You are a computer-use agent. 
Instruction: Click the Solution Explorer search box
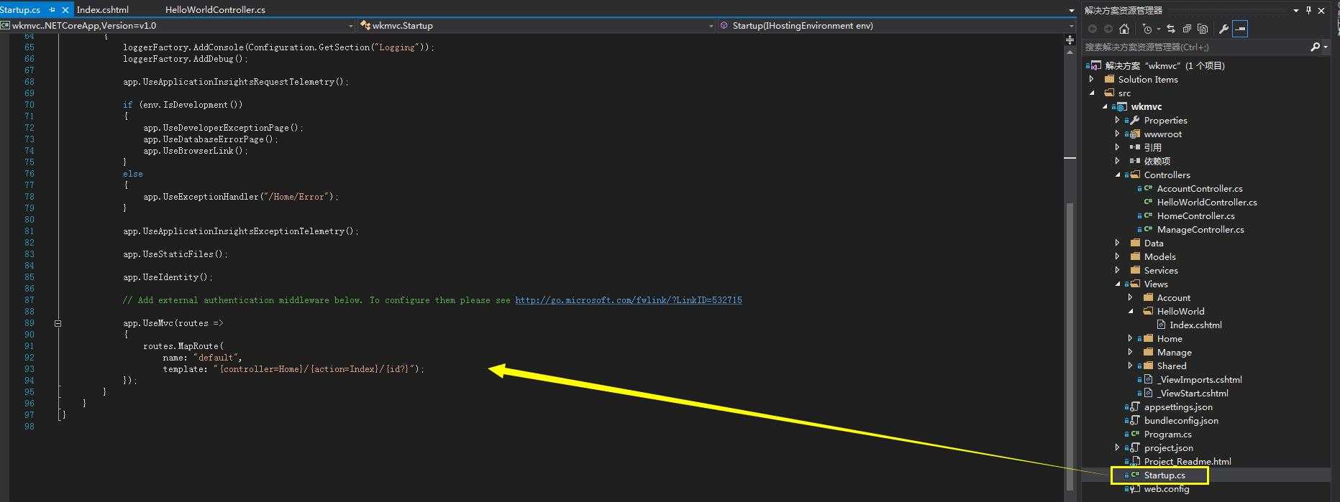click(1196, 47)
